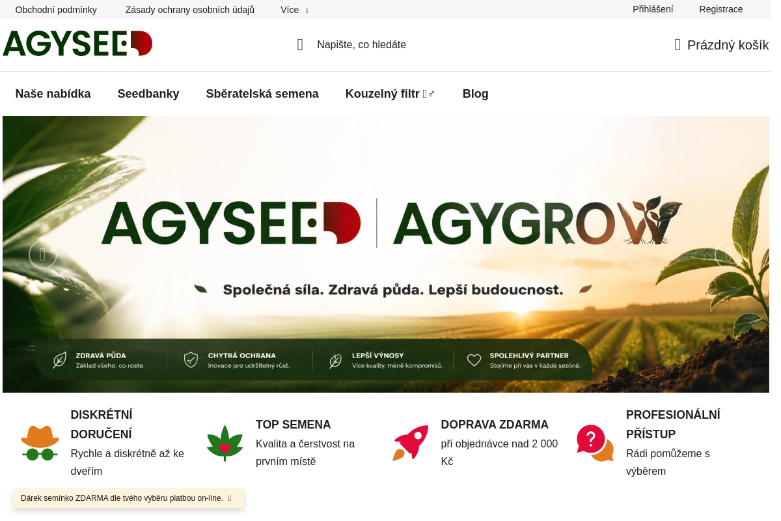Select the TOP SEMENA heading
Image resolution: width=781 pixels, height=521 pixels.
point(294,425)
